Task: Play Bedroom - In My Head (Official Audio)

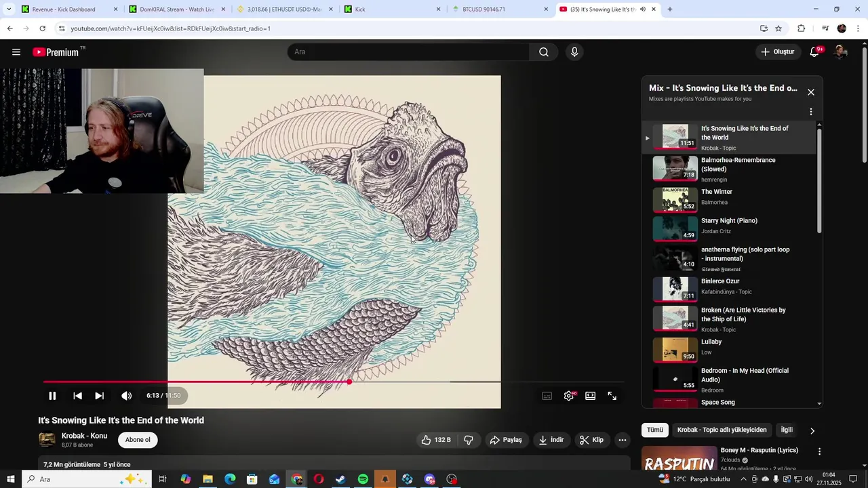Action: (729, 380)
